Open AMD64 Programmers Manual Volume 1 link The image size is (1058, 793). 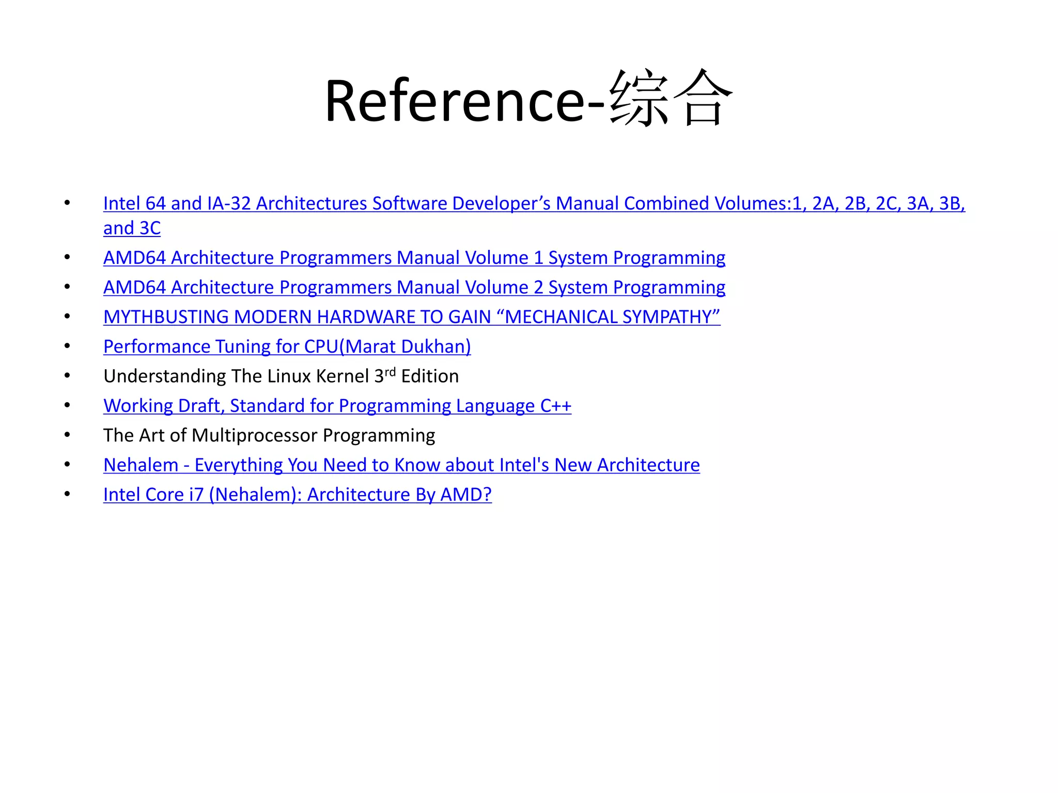point(414,258)
